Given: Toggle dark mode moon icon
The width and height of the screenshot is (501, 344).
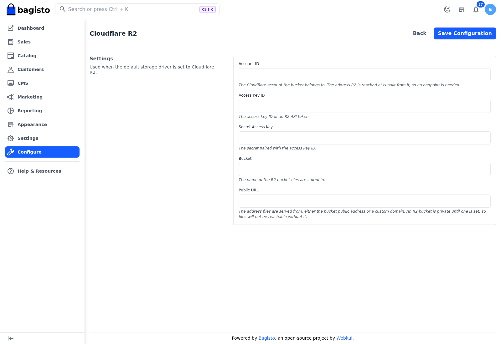Looking at the screenshot, I should coord(447,9).
